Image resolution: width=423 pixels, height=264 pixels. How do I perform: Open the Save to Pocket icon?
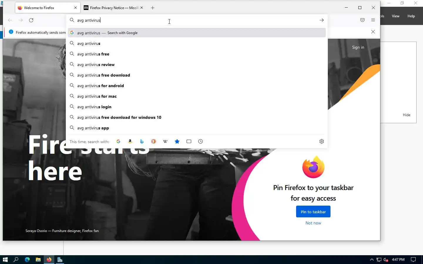click(x=362, y=20)
